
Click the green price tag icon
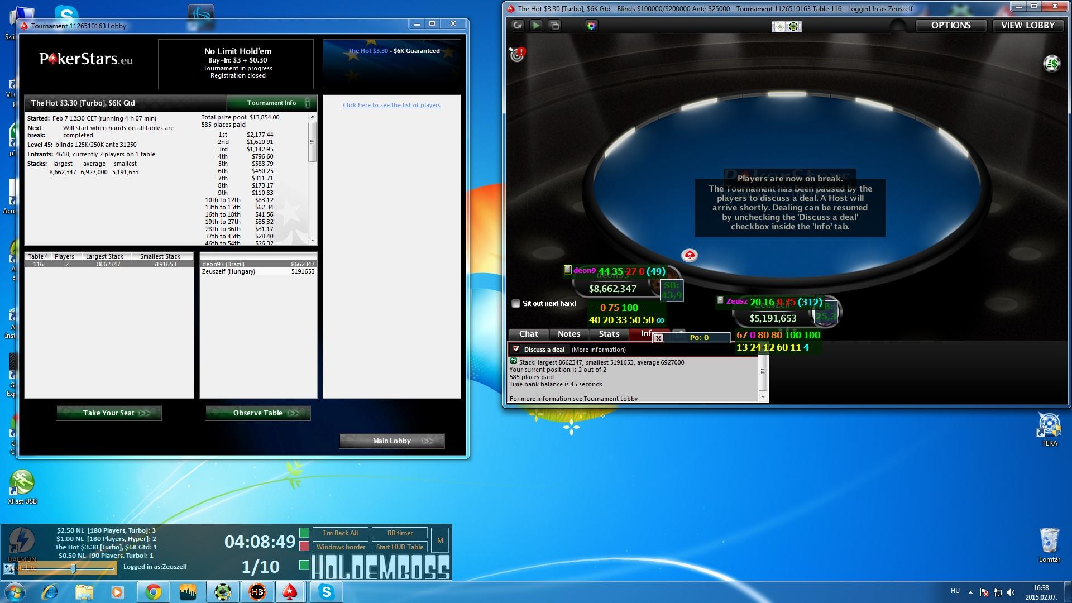pyautogui.click(x=779, y=27)
